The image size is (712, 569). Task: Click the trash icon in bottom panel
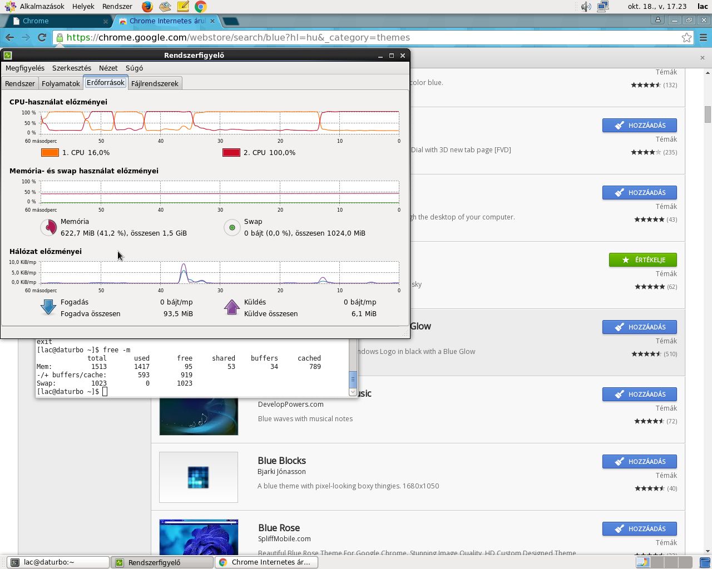pyautogui.click(x=704, y=562)
